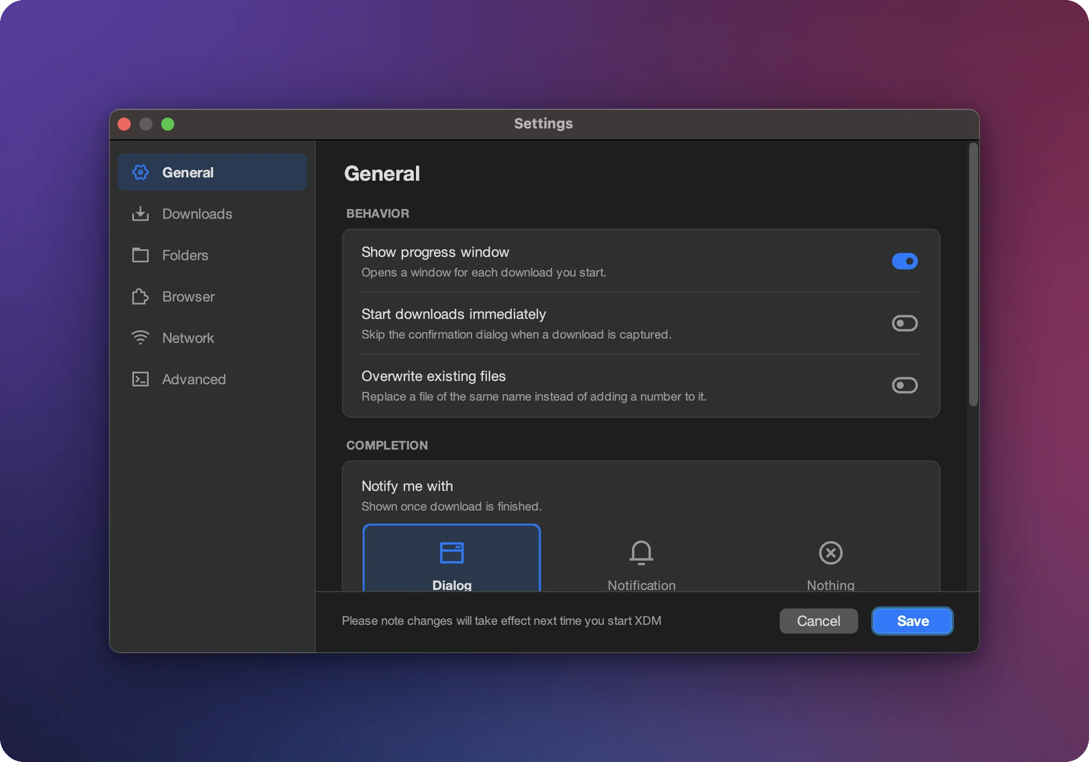Click "Skip the confirmation dialog" description text
Viewport: 1089px width, 762px height.
coord(516,334)
